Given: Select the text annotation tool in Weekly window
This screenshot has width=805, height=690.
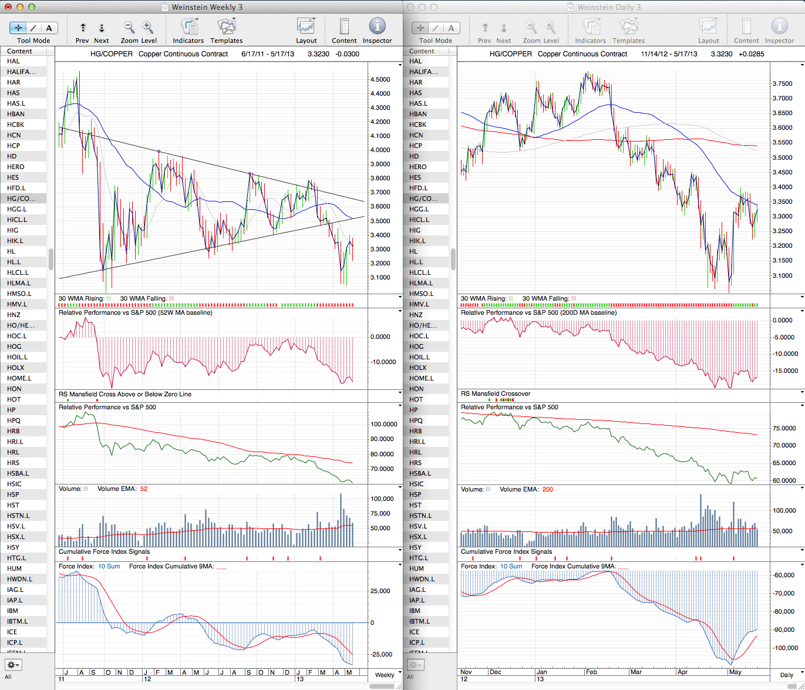Looking at the screenshot, I should tap(49, 28).
